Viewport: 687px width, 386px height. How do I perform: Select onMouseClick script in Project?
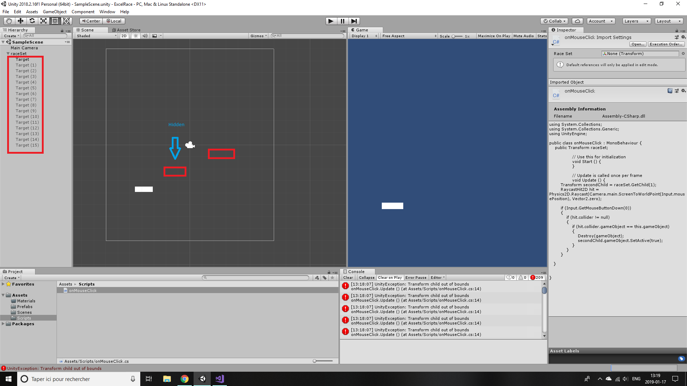click(198, 291)
